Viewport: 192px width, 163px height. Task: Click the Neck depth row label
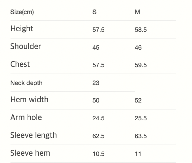(x=26, y=83)
